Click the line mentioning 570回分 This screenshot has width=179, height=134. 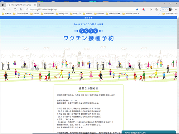[x=79, y=109]
